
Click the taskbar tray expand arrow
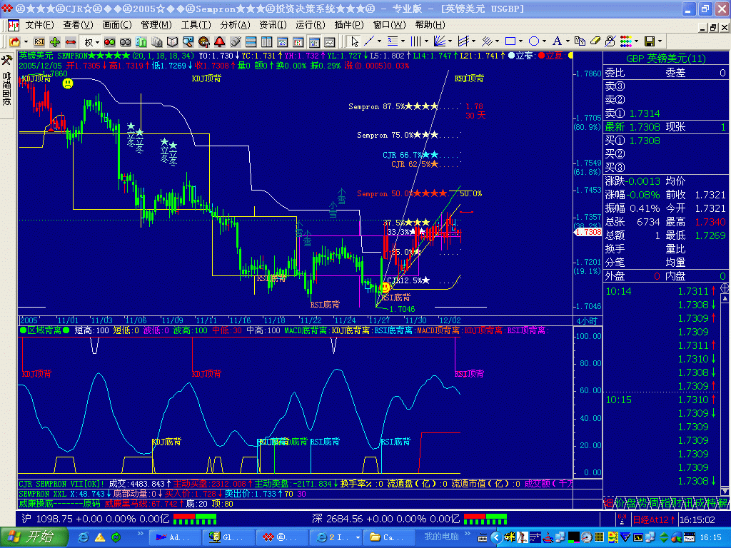click(x=496, y=538)
